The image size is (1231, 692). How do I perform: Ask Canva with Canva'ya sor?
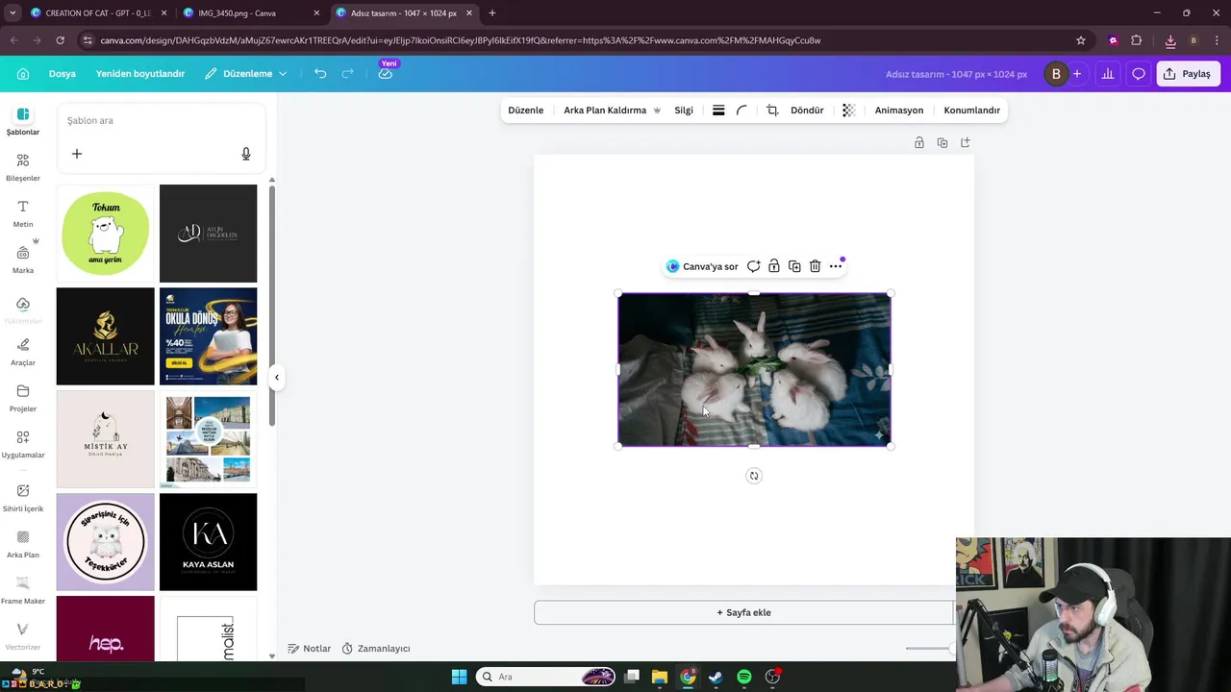703,266
